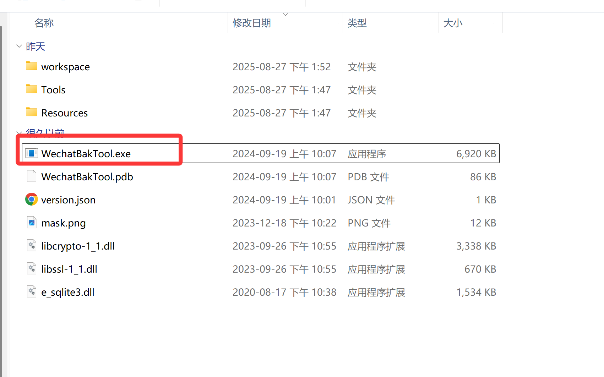Click the WechatBakTool.exe application icon
This screenshot has width=604, height=377.
[x=32, y=153]
